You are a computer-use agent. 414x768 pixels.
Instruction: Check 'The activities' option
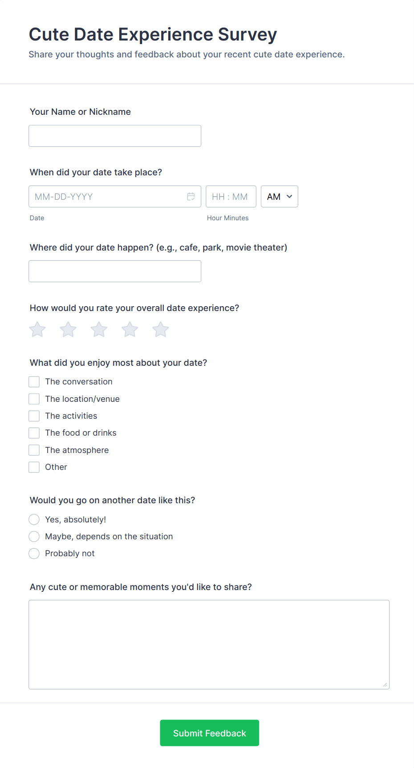pos(34,416)
